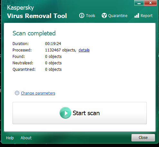Open the processed objects details link
The image size is (159, 147).
(x=84, y=50)
